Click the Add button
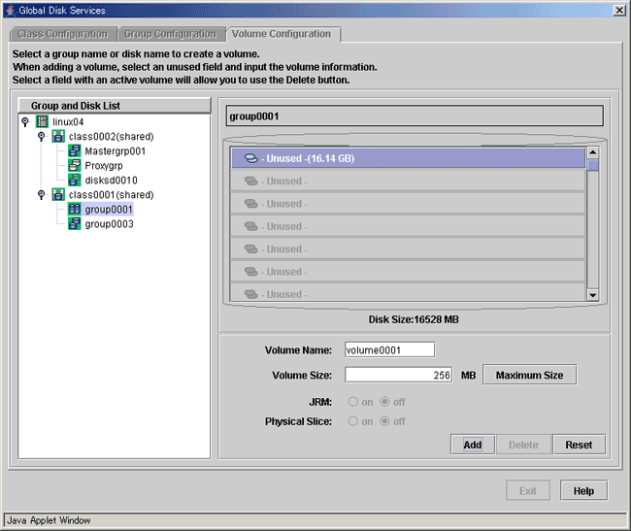Viewport: 631px width, 531px height. 473,445
